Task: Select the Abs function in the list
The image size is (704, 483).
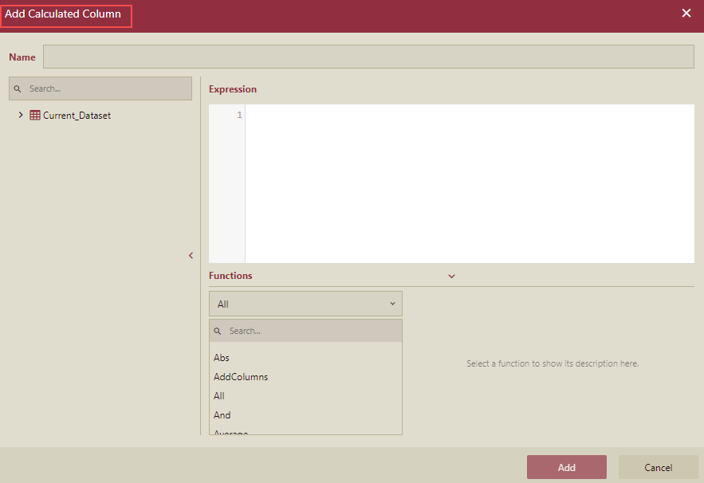Action: click(221, 357)
